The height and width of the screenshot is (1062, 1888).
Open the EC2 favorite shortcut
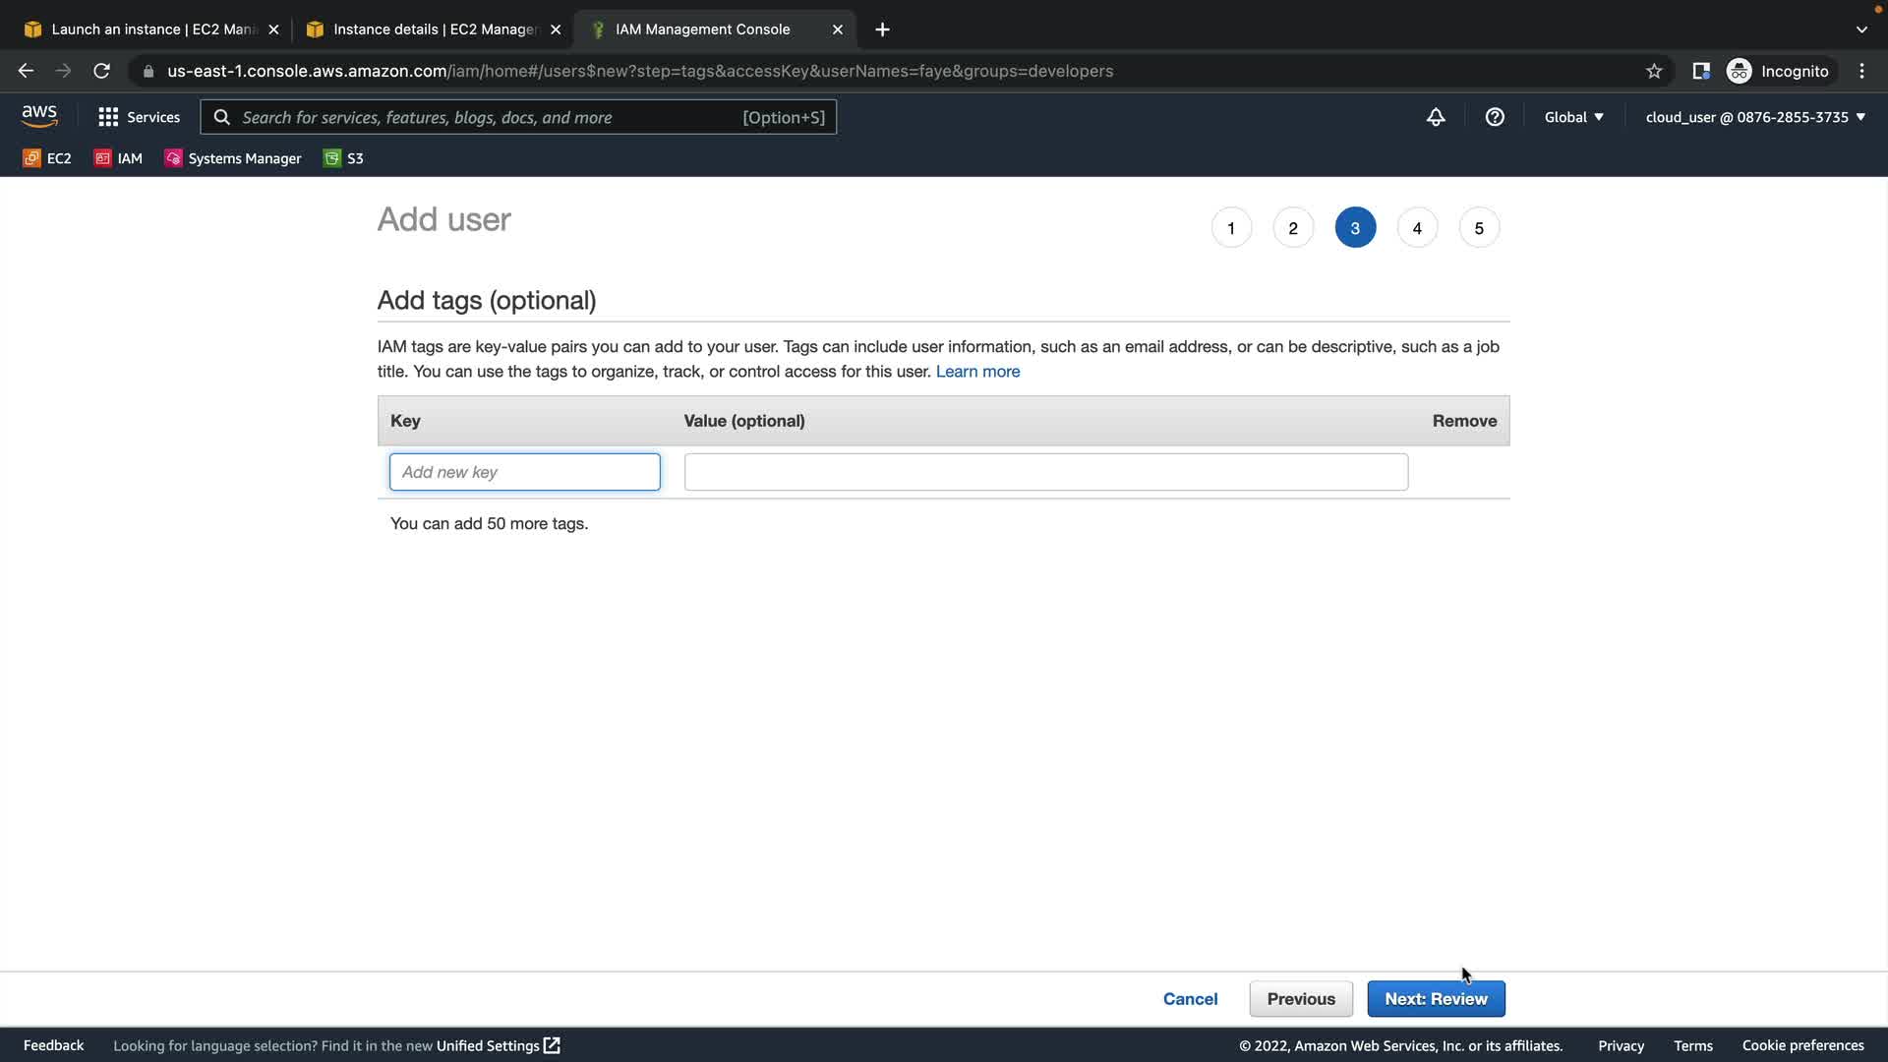point(47,158)
